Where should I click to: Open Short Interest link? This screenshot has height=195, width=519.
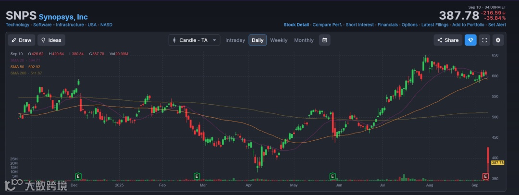tap(360, 25)
